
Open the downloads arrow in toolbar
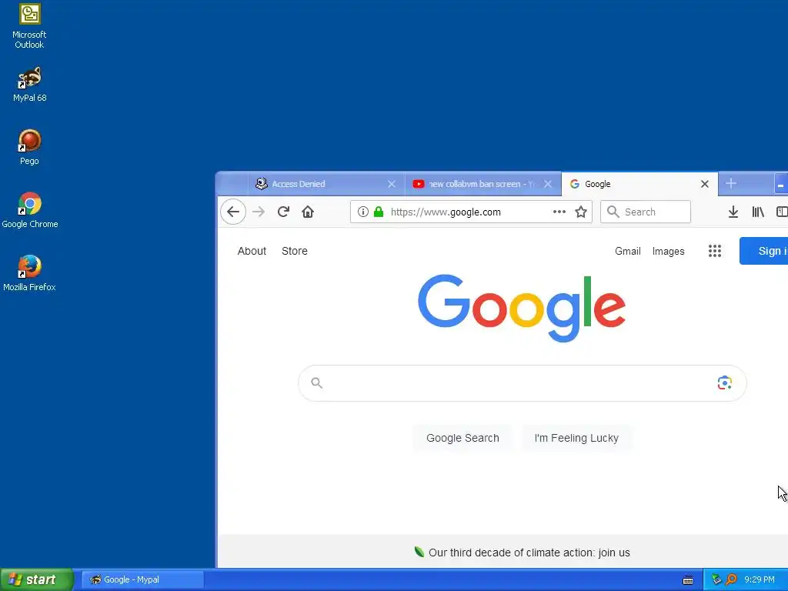[733, 212]
